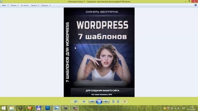Click the photo viewer icon in title bar
The height and width of the screenshot is (111, 198).
[1, 2]
